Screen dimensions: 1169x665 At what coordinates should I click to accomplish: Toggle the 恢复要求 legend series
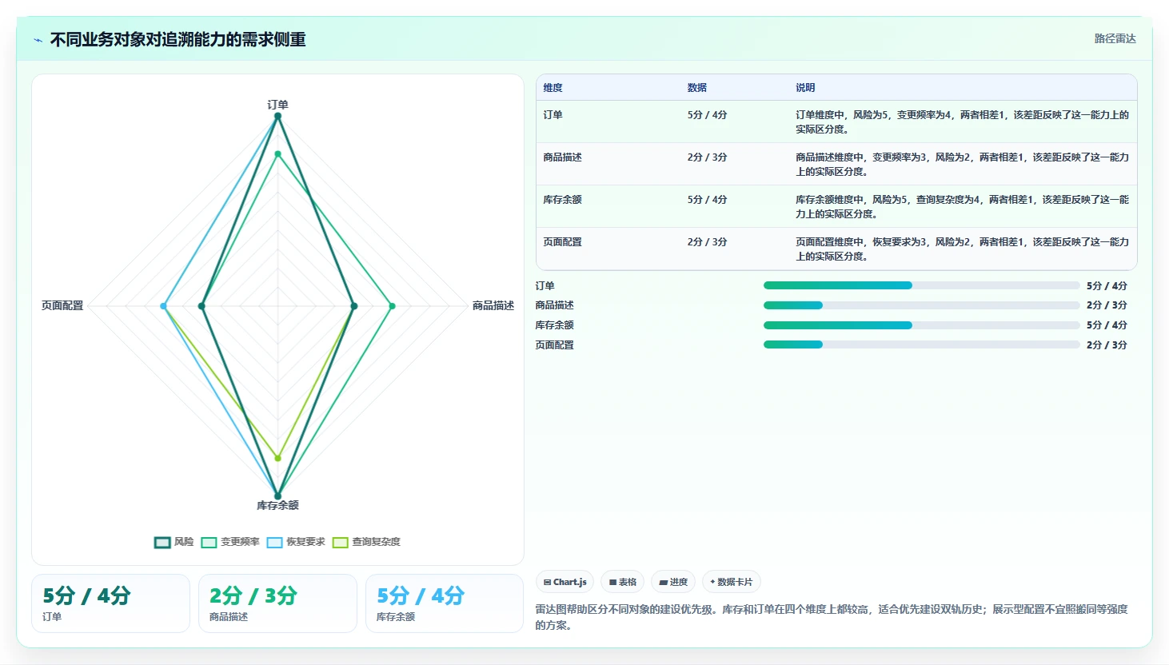[x=296, y=542]
